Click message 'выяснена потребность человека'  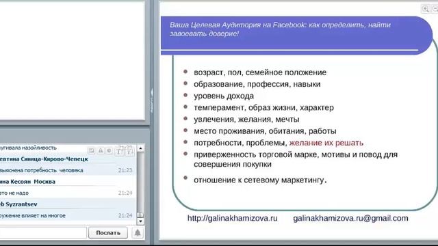pyautogui.click(x=42, y=170)
